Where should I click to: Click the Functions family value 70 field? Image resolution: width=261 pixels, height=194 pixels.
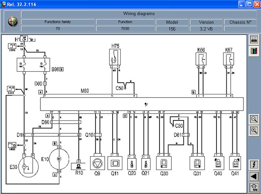tap(58, 28)
